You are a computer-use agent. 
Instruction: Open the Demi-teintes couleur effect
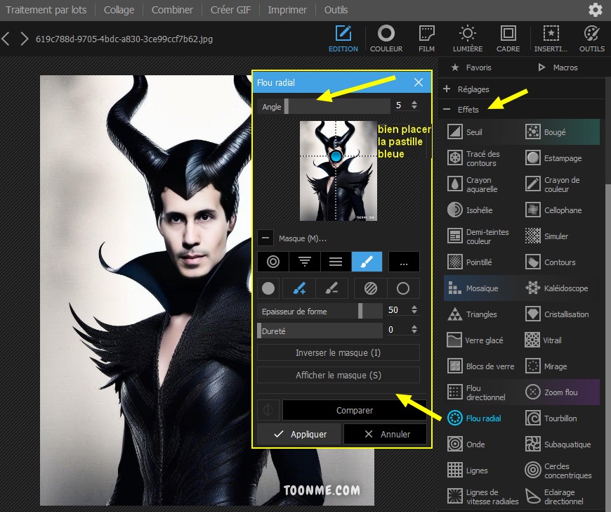(x=482, y=236)
